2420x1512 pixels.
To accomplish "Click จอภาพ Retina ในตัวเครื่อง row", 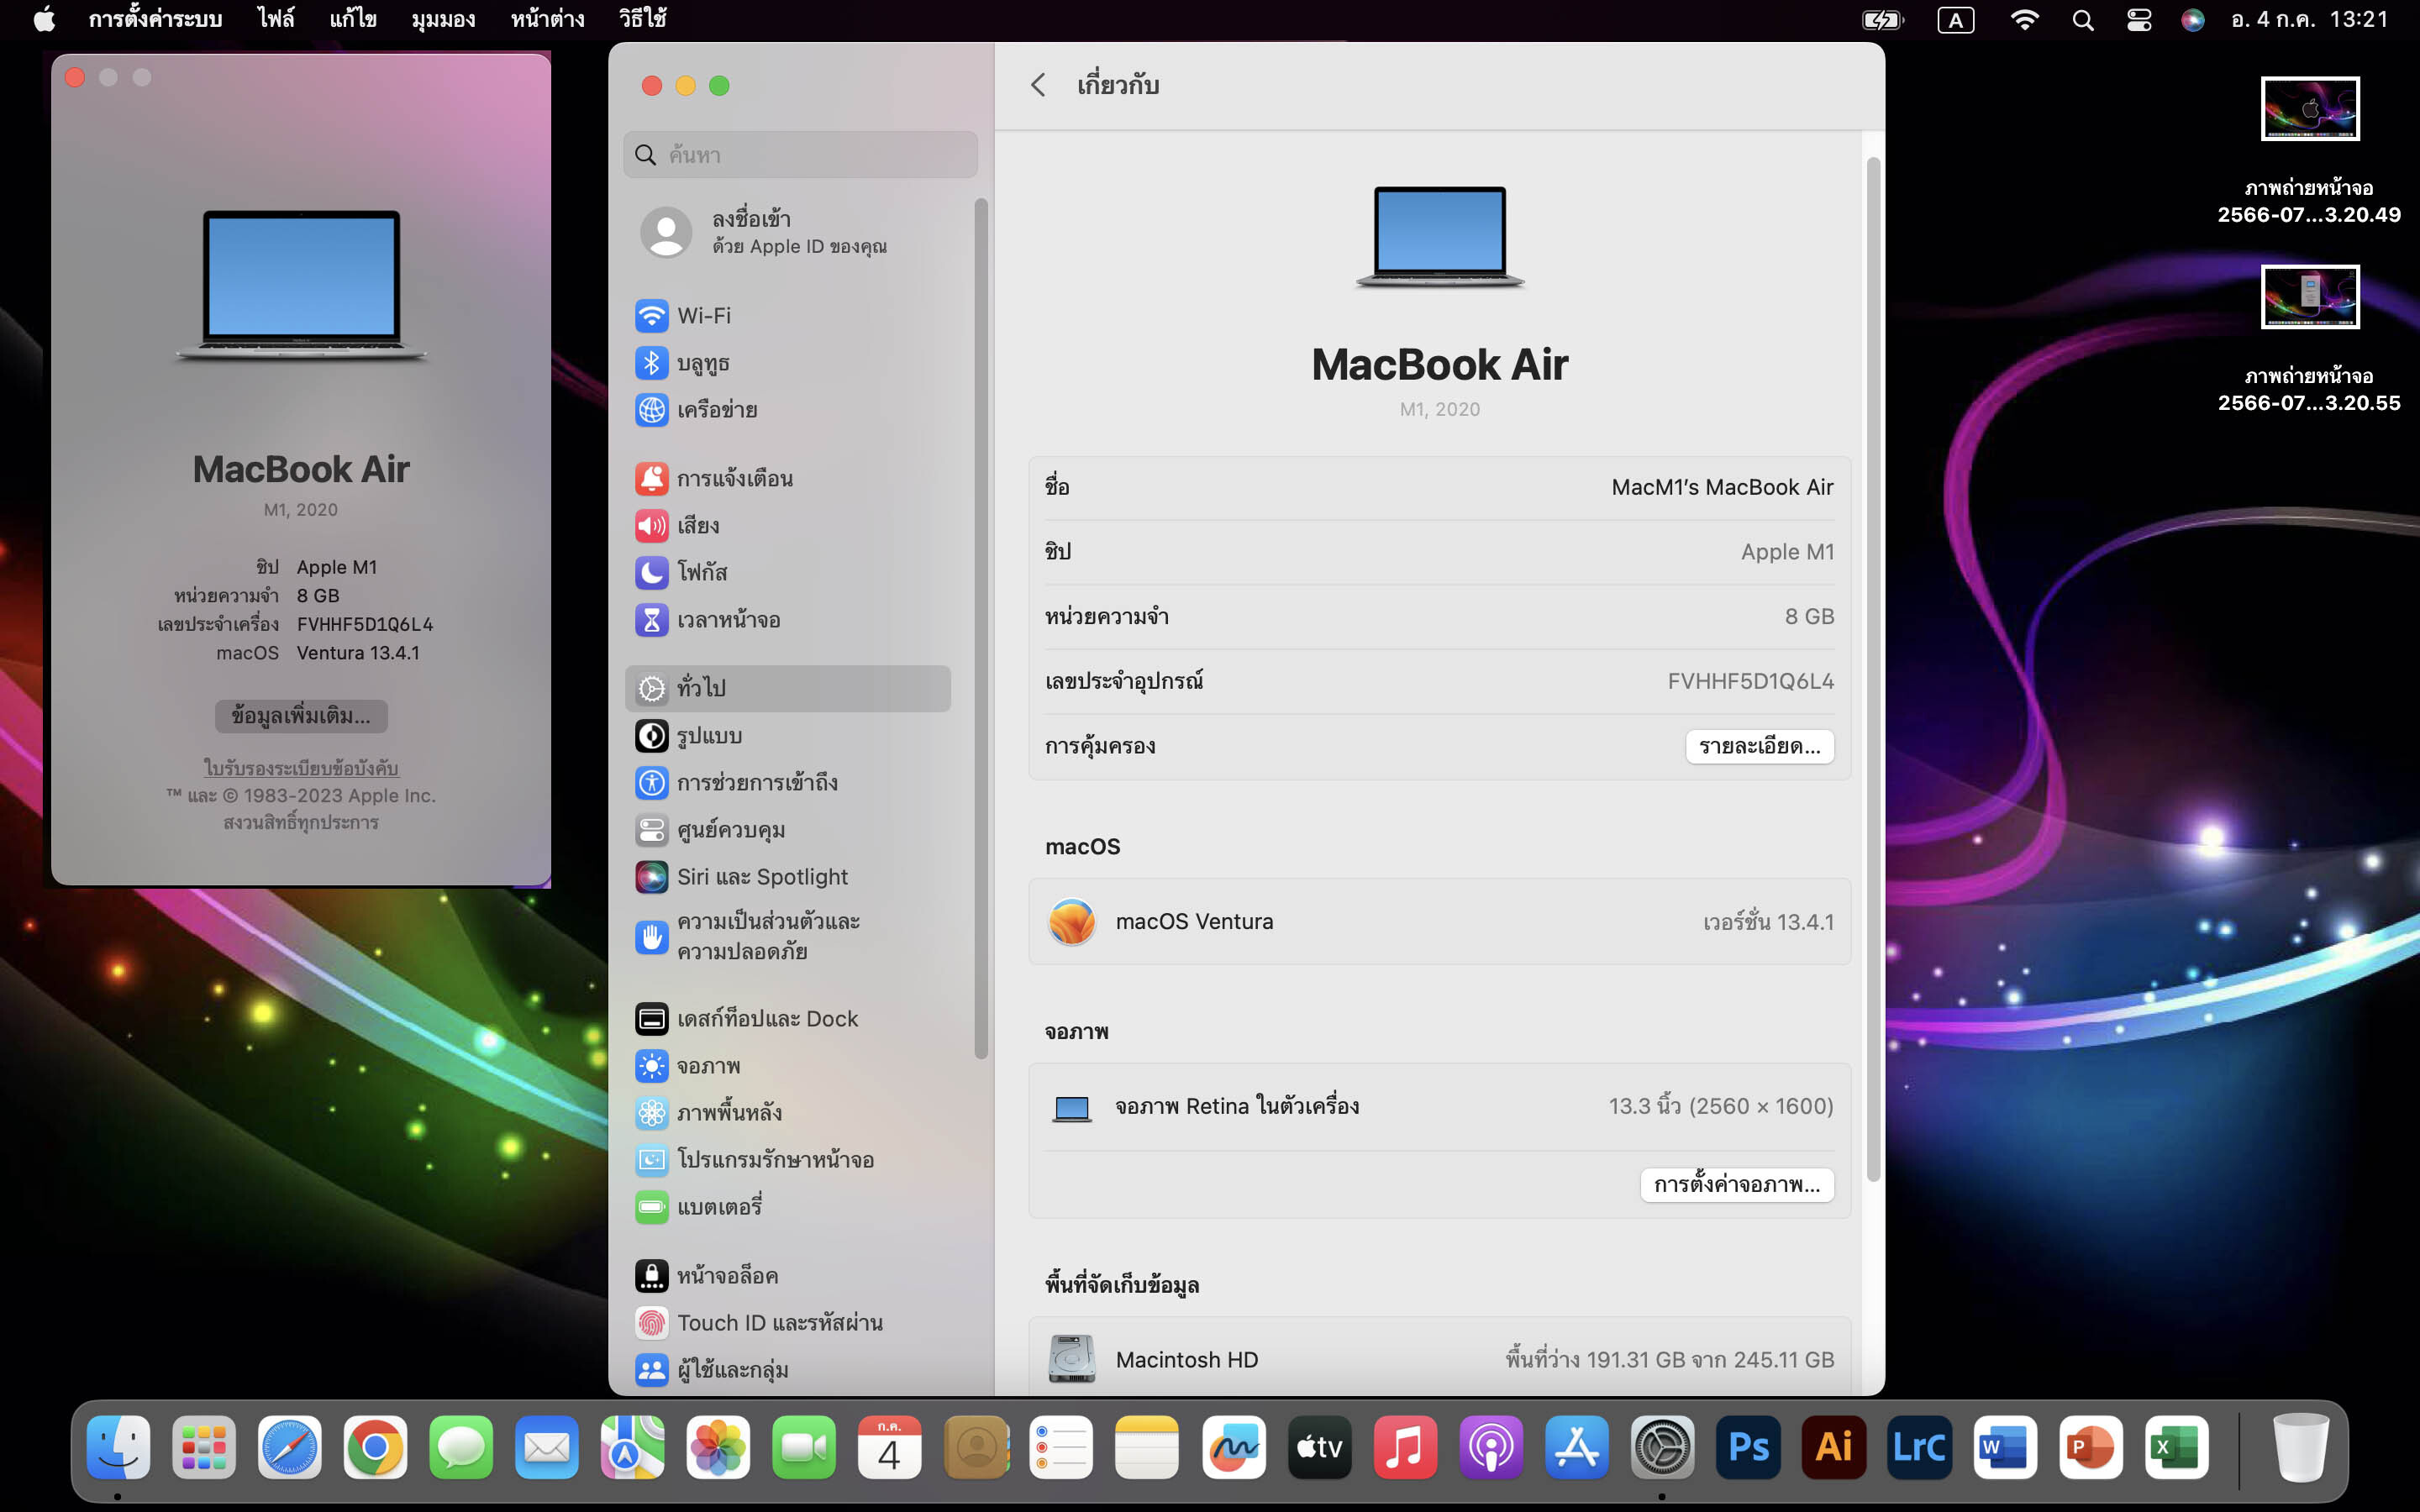I will [x=1439, y=1107].
